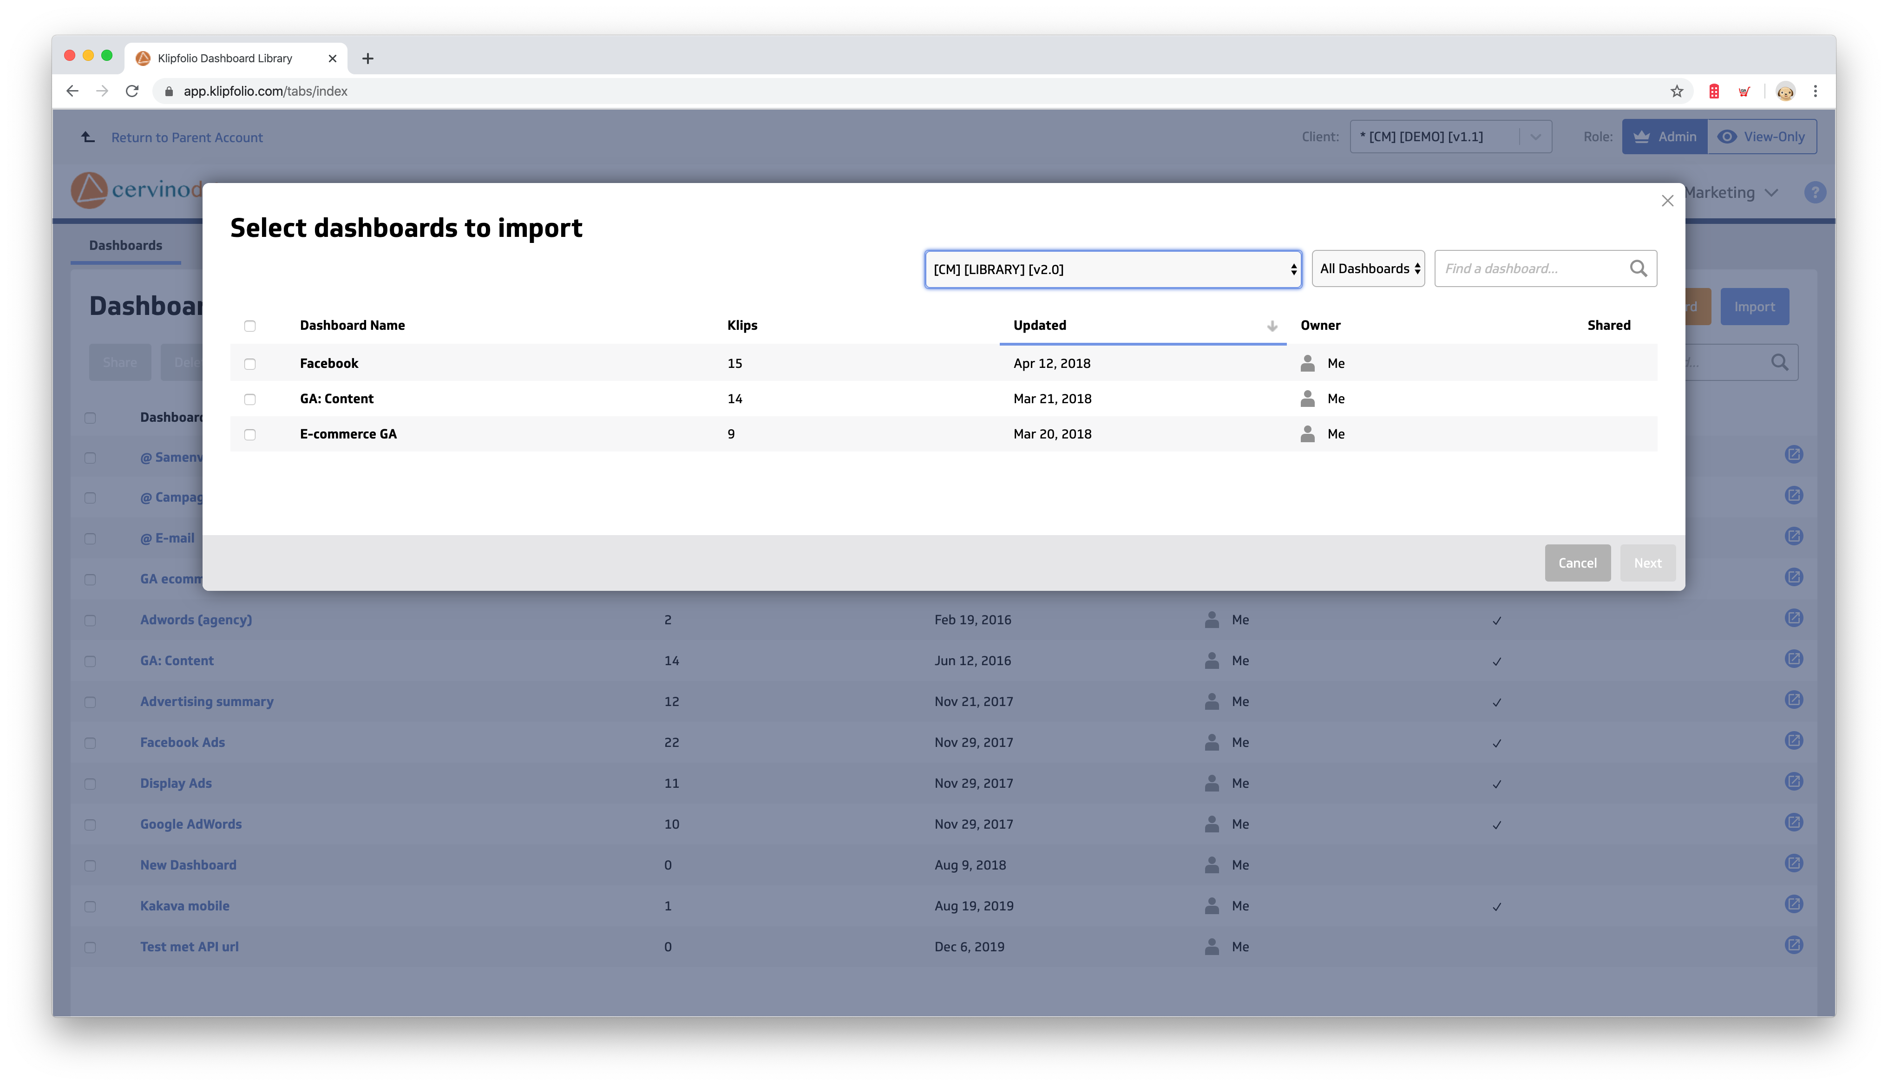Click the background library search magnifier icon
Image resolution: width=1888 pixels, height=1086 pixels.
pyautogui.click(x=1779, y=362)
